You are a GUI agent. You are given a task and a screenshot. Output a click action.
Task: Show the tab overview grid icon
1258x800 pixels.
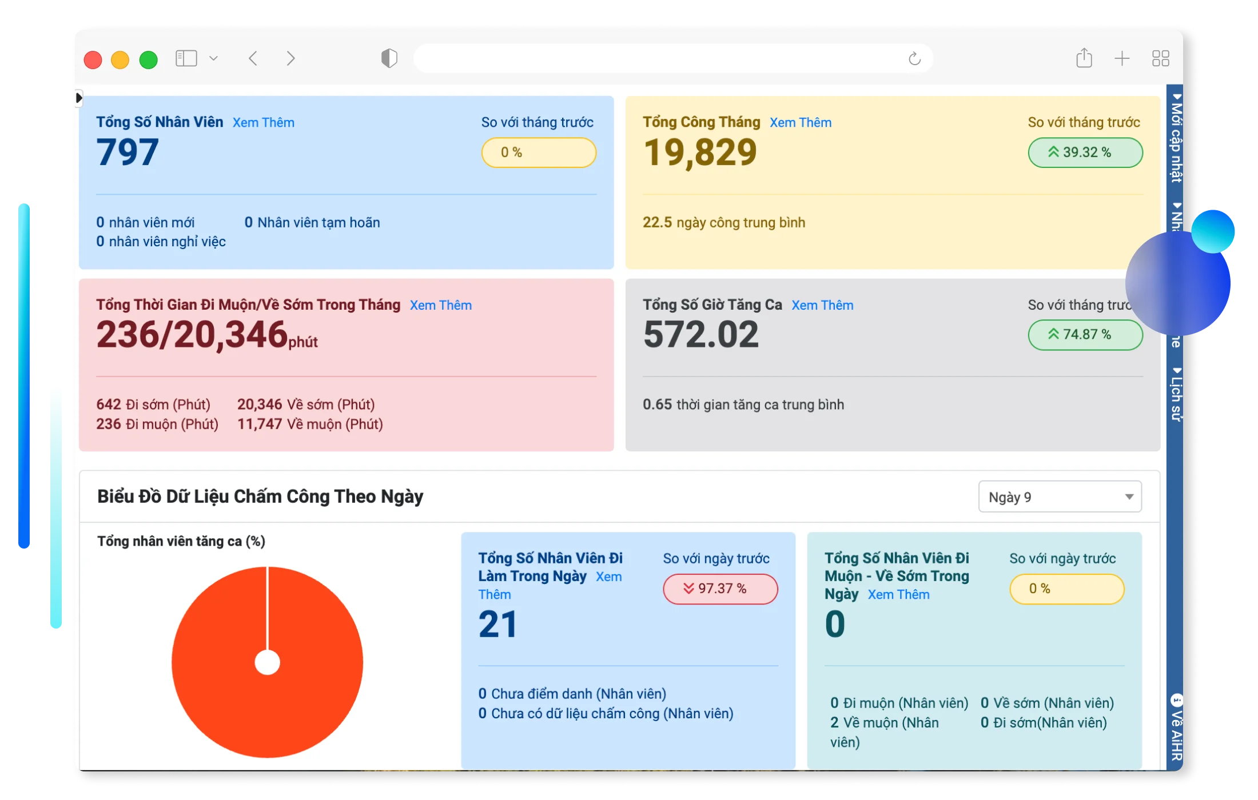1160,58
